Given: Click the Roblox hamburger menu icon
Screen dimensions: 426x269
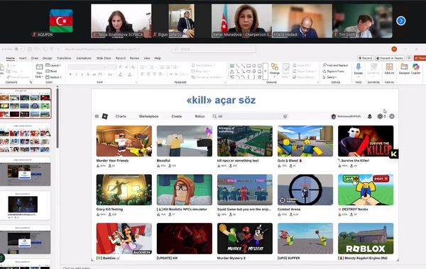Looking at the screenshot, I should pyautogui.click(x=97, y=116).
